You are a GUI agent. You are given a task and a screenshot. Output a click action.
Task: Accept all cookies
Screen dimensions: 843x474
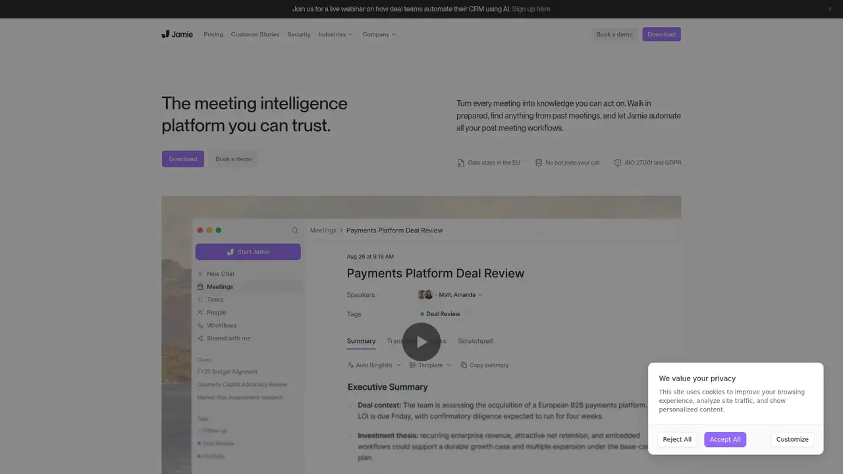point(725,439)
